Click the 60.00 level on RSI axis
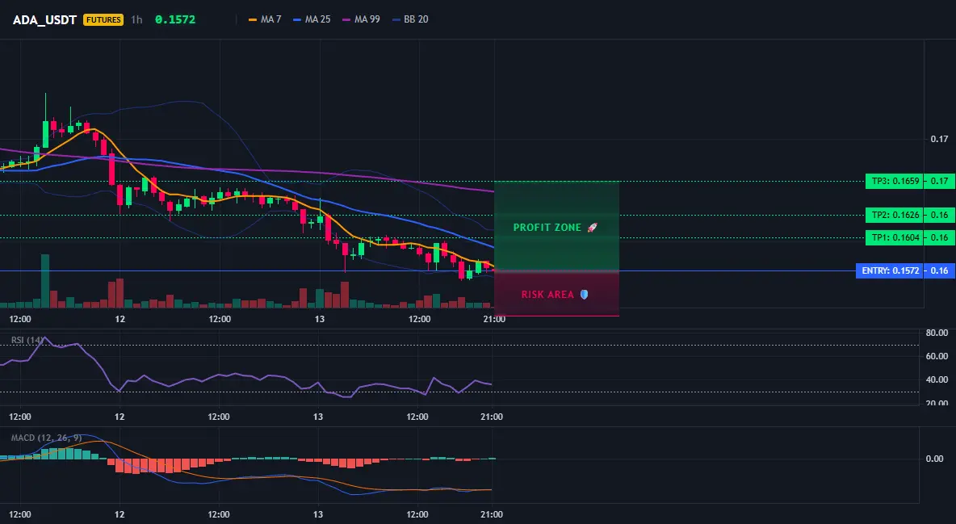This screenshot has height=524, width=956. pyautogui.click(x=937, y=356)
